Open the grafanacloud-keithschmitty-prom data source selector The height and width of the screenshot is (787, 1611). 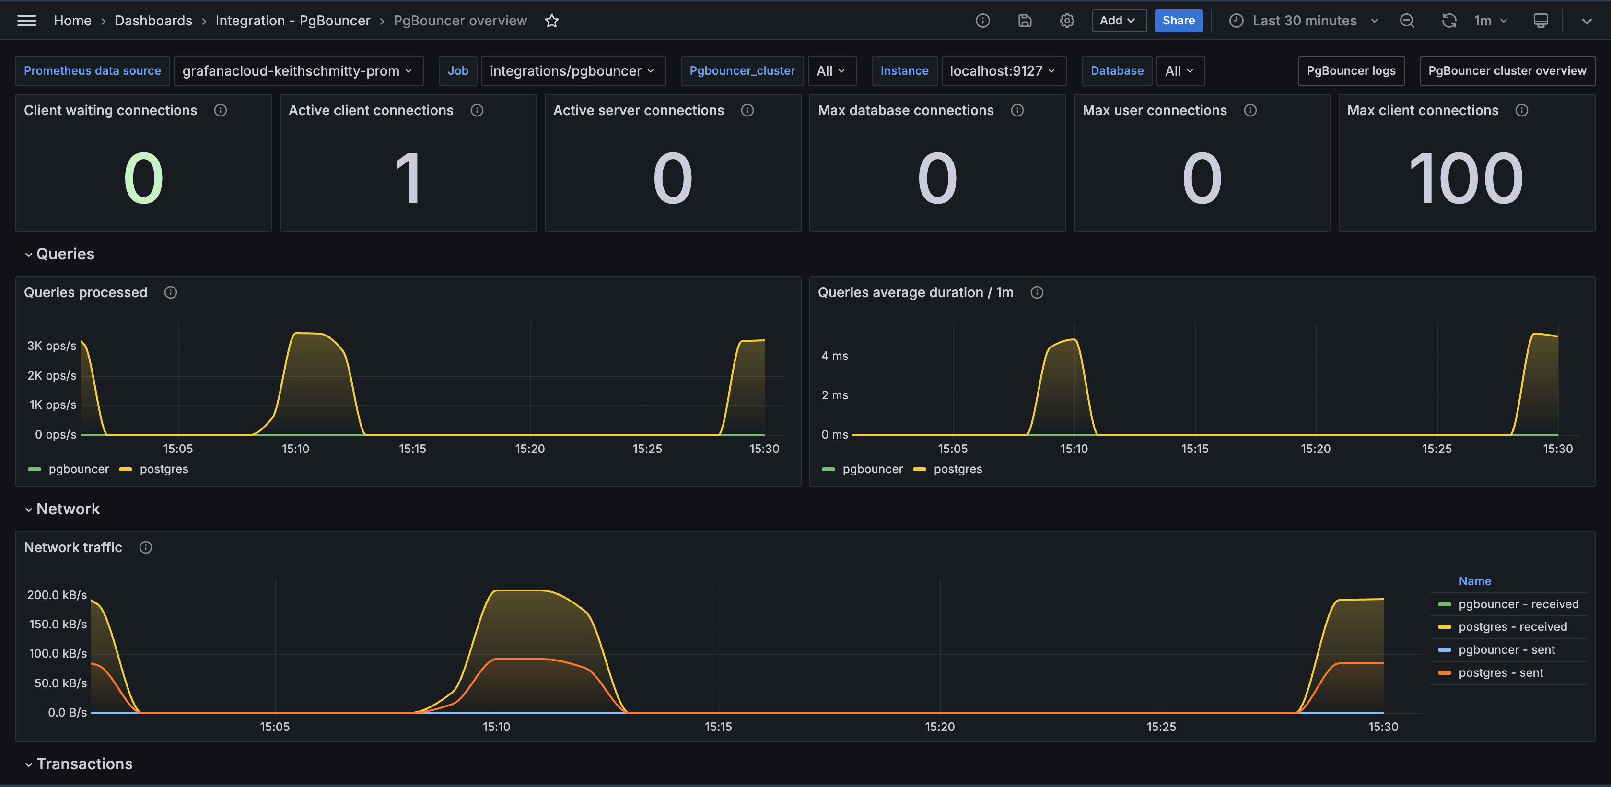pos(298,70)
